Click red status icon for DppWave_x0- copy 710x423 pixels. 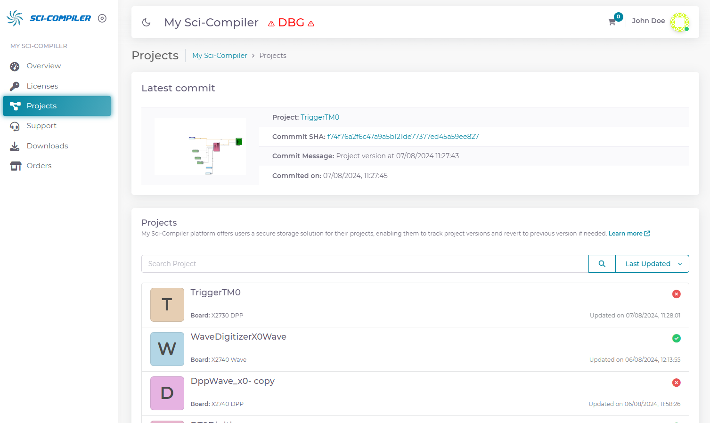(676, 382)
